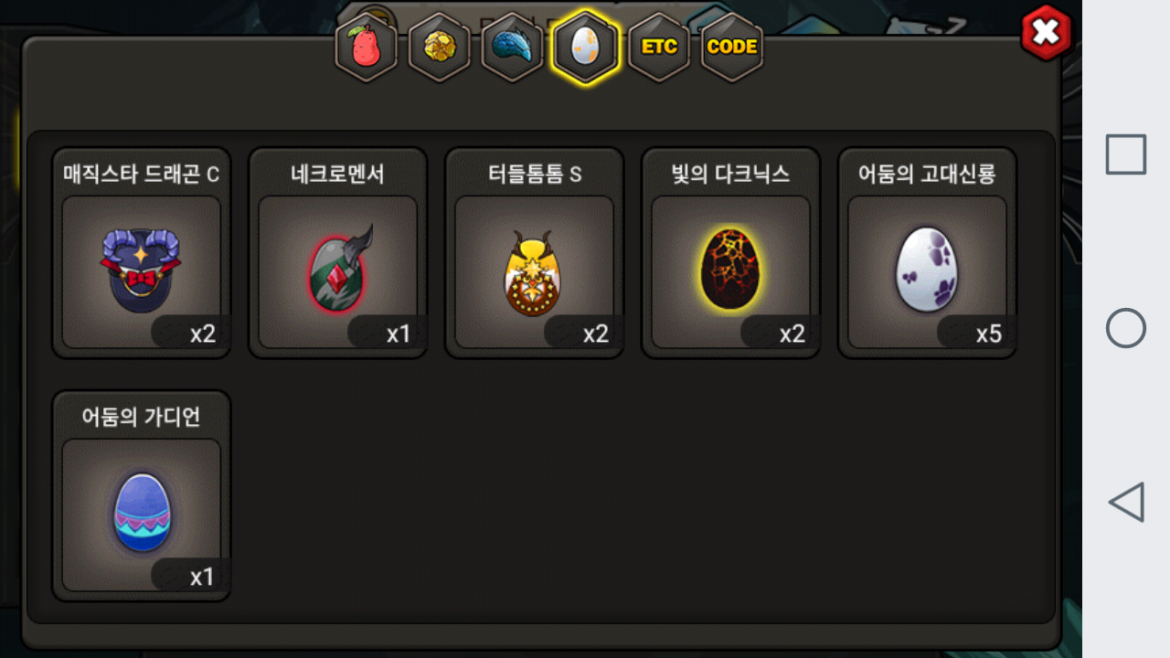Screen dimensions: 1170x658
Task: Open the blue dragon scale tab
Action: click(x=513, y=47)
